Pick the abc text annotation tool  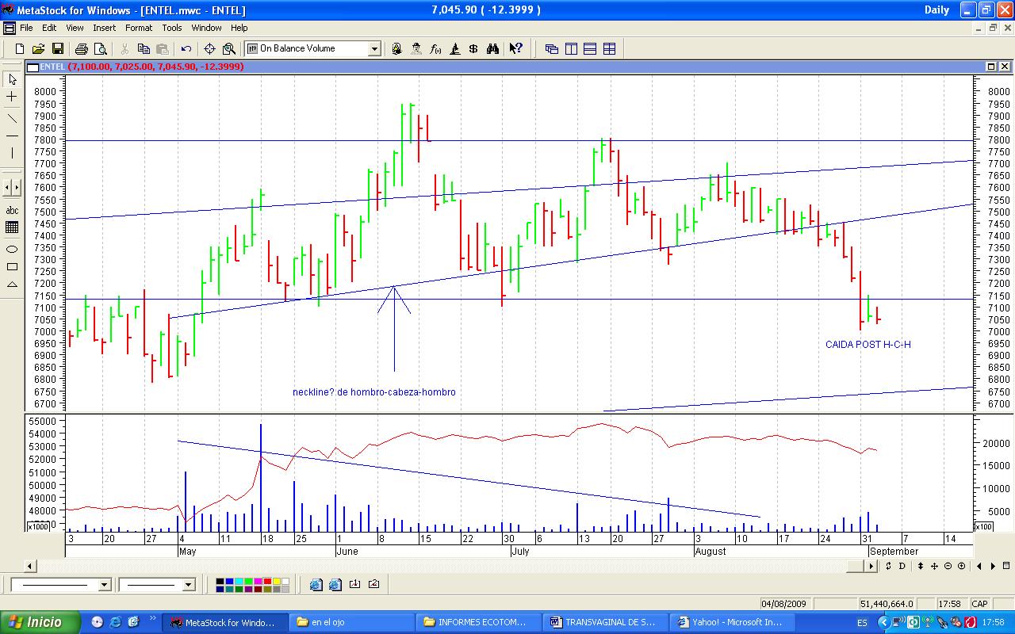tap(12, 210)
